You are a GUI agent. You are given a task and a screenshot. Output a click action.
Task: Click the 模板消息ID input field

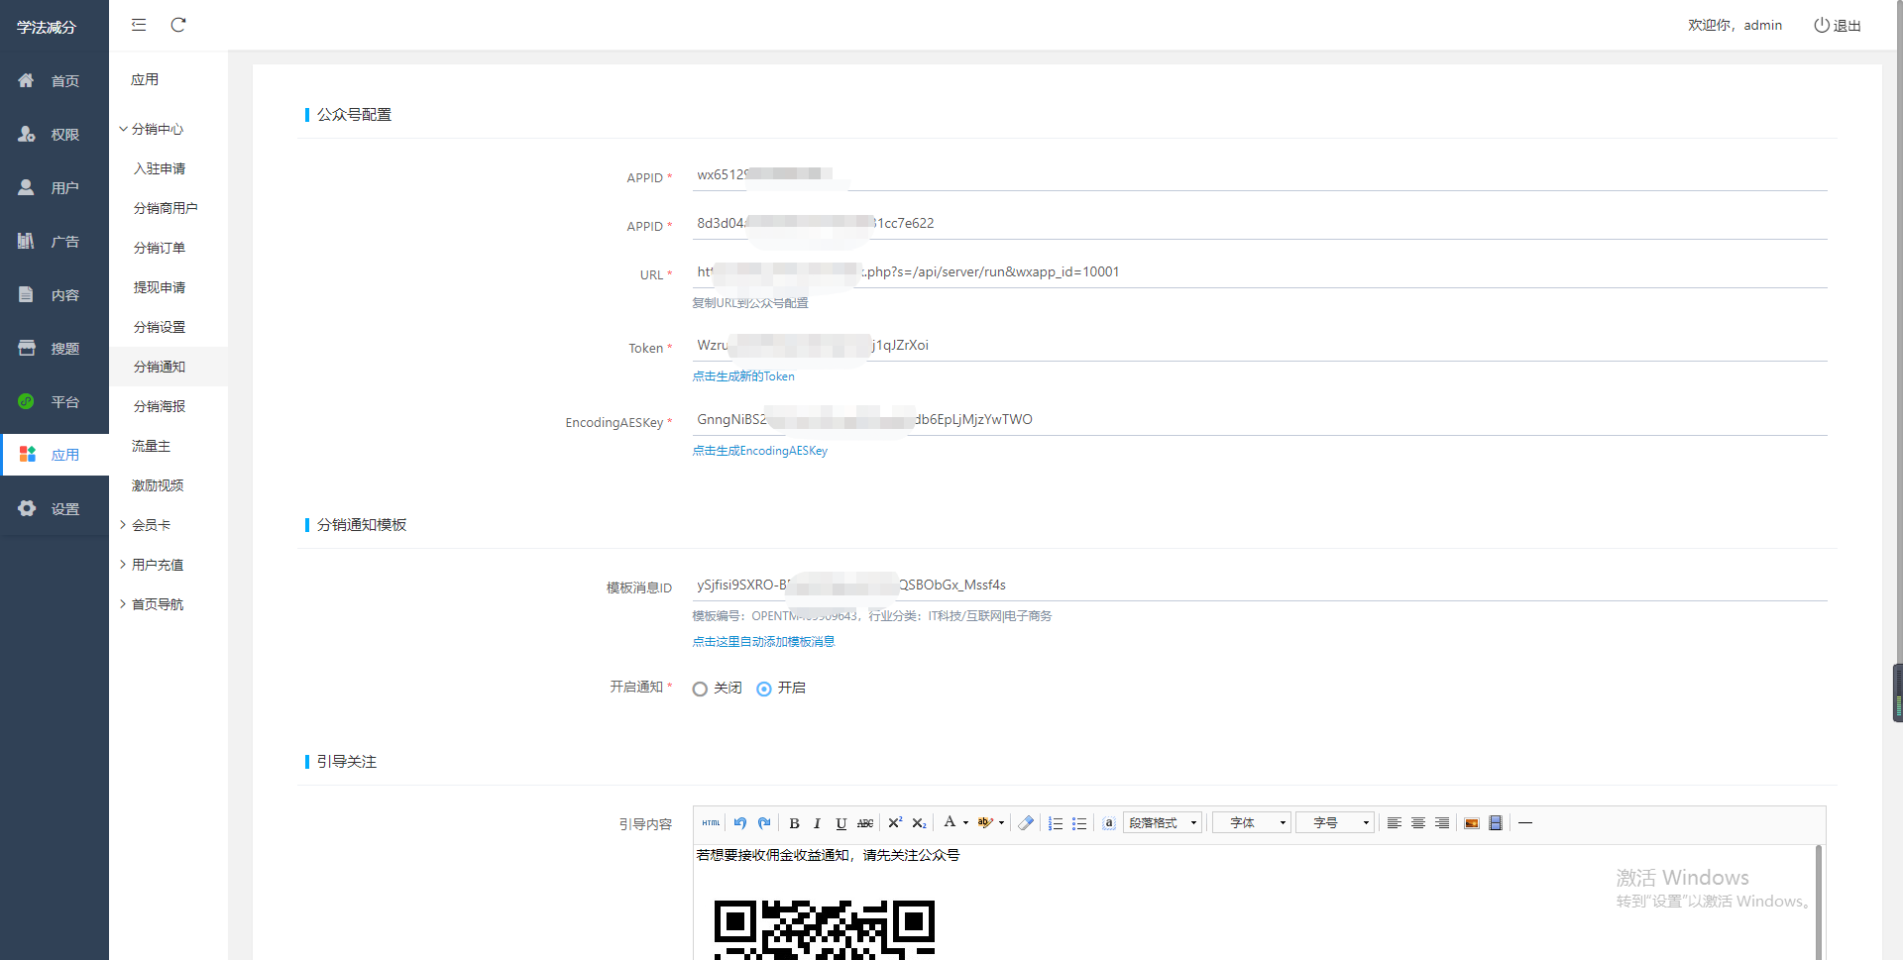(x=1260, y=586)
